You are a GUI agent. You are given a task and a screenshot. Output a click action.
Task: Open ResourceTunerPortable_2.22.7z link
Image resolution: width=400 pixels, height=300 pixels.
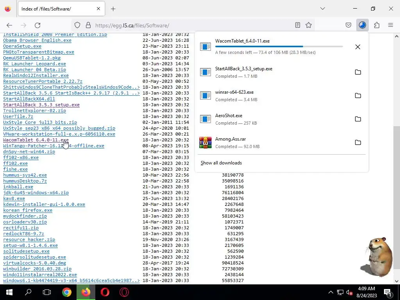pos(43,81)
